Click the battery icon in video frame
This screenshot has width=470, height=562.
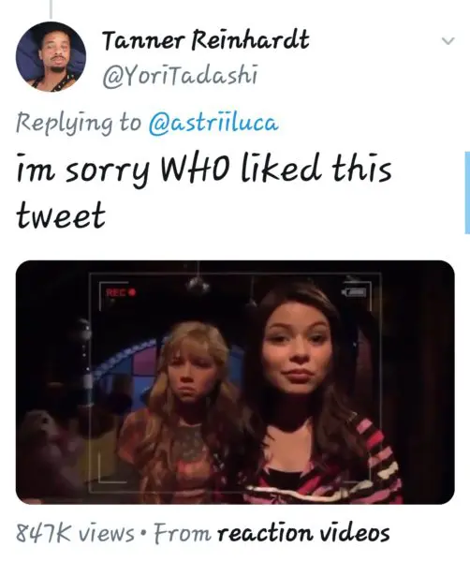354,292
